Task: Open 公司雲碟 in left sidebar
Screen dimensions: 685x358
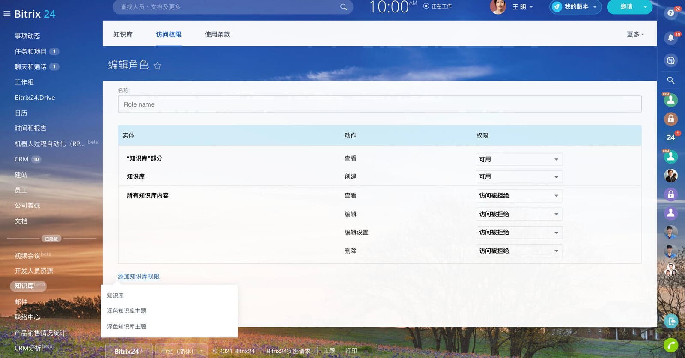Action: (27, 206)
